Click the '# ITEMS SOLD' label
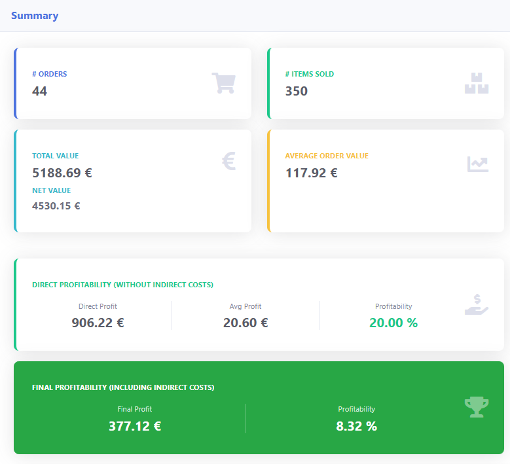Screen dimensions: 510x464 coord(309,74)
